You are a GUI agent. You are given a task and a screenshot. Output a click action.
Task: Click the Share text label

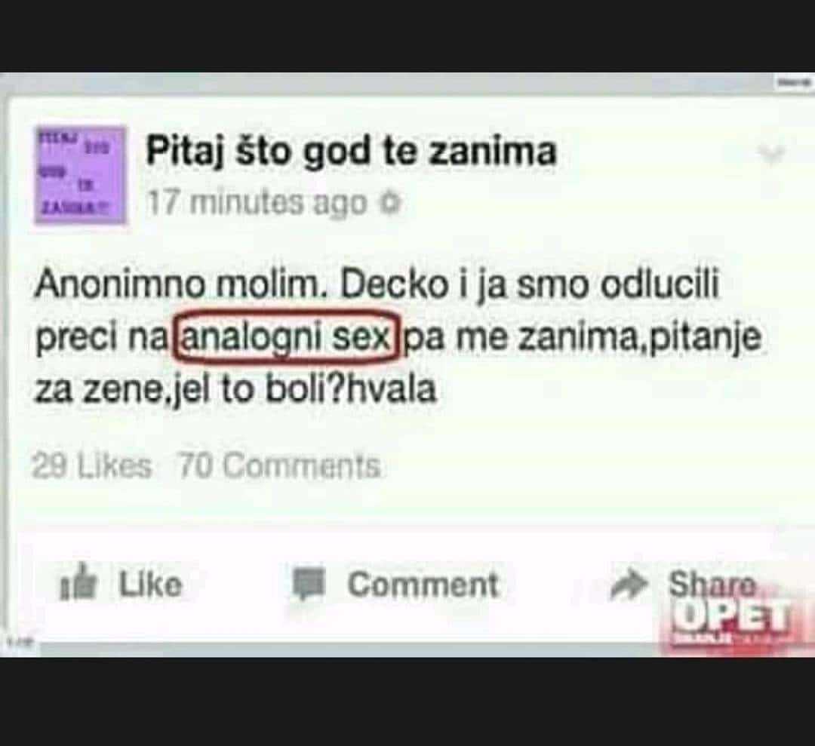click(x=712, y=584)
